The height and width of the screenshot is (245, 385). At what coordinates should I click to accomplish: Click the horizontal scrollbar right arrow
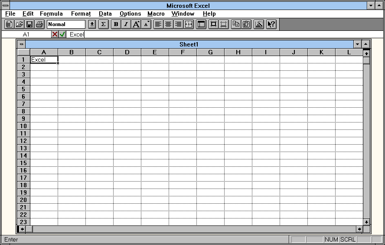tap(359, 229)
